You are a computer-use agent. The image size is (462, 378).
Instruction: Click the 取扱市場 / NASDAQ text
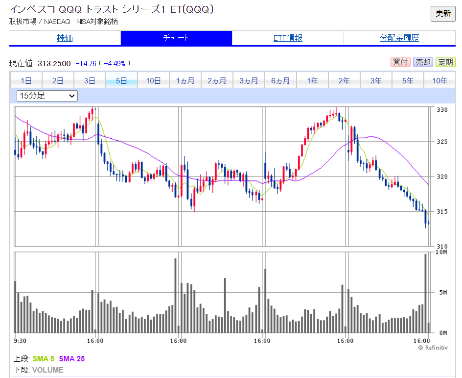pos(40,22)
